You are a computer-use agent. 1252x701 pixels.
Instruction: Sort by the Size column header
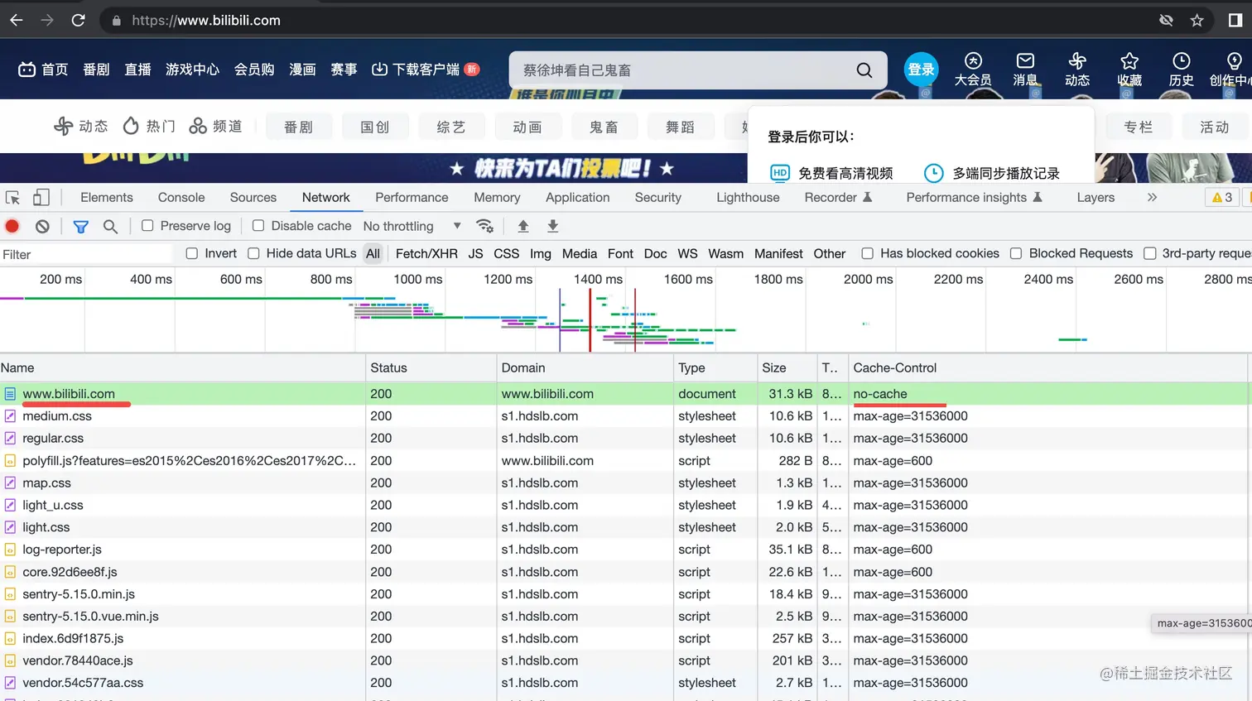pos(787,367)
